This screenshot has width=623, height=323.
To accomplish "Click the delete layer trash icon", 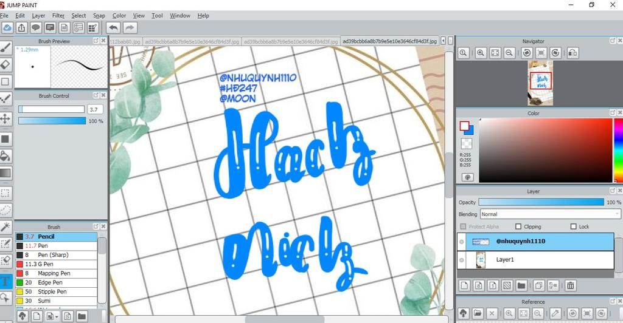I will tap(571, 285).
